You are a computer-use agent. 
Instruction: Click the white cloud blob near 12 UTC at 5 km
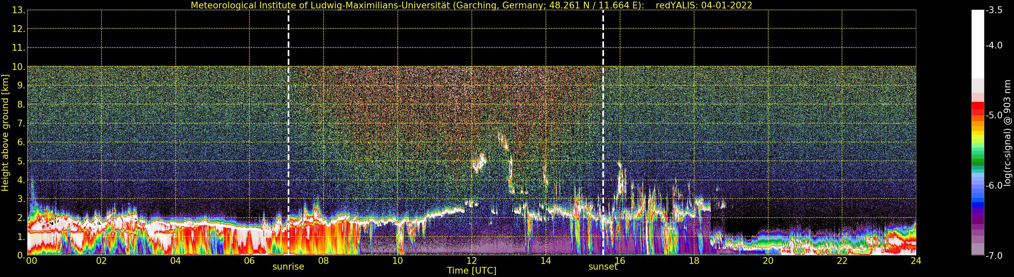[479, 162]
